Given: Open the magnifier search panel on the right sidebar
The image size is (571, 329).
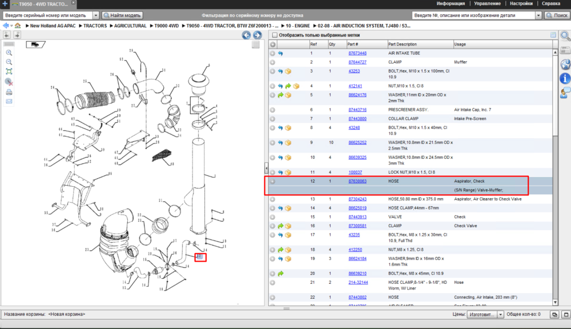Looking at the screenshot, I should click(565, 36).
